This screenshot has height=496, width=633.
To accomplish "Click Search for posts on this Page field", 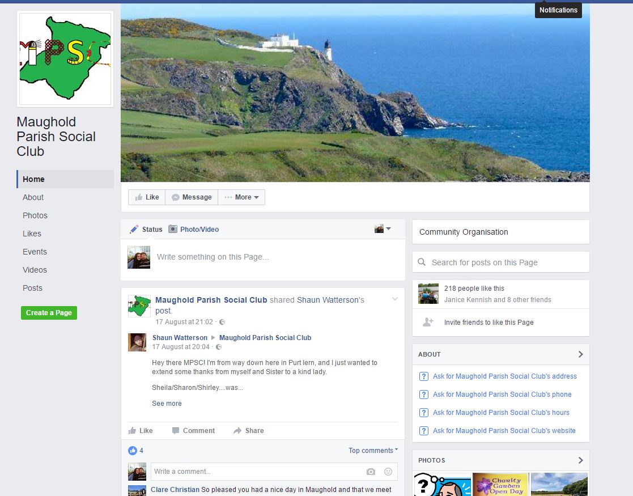I will (x=500, y=262).
